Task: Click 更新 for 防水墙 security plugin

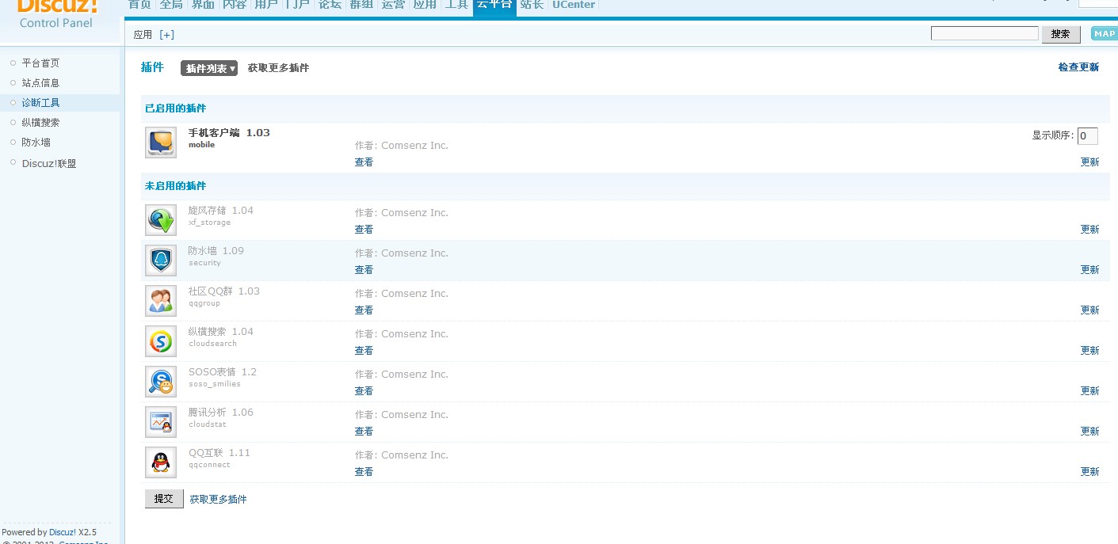Action: [1090, 270]
